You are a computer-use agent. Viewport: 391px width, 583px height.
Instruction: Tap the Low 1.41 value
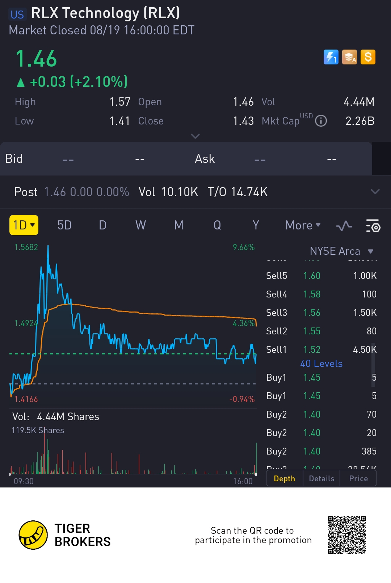[x=120, y=121]
